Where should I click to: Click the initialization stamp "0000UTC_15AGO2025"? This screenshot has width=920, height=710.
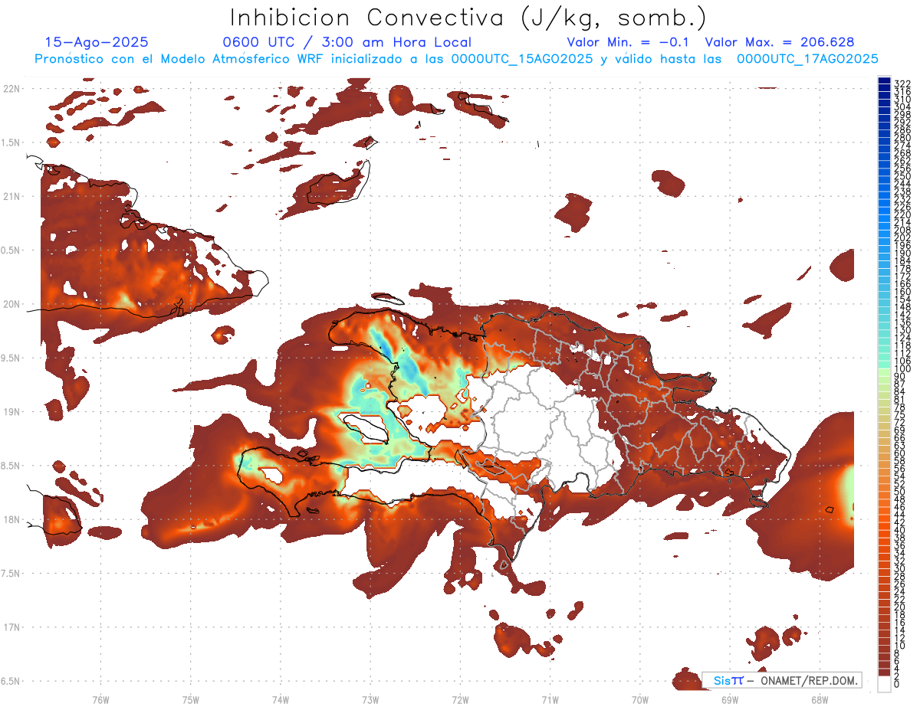[521, 59]
